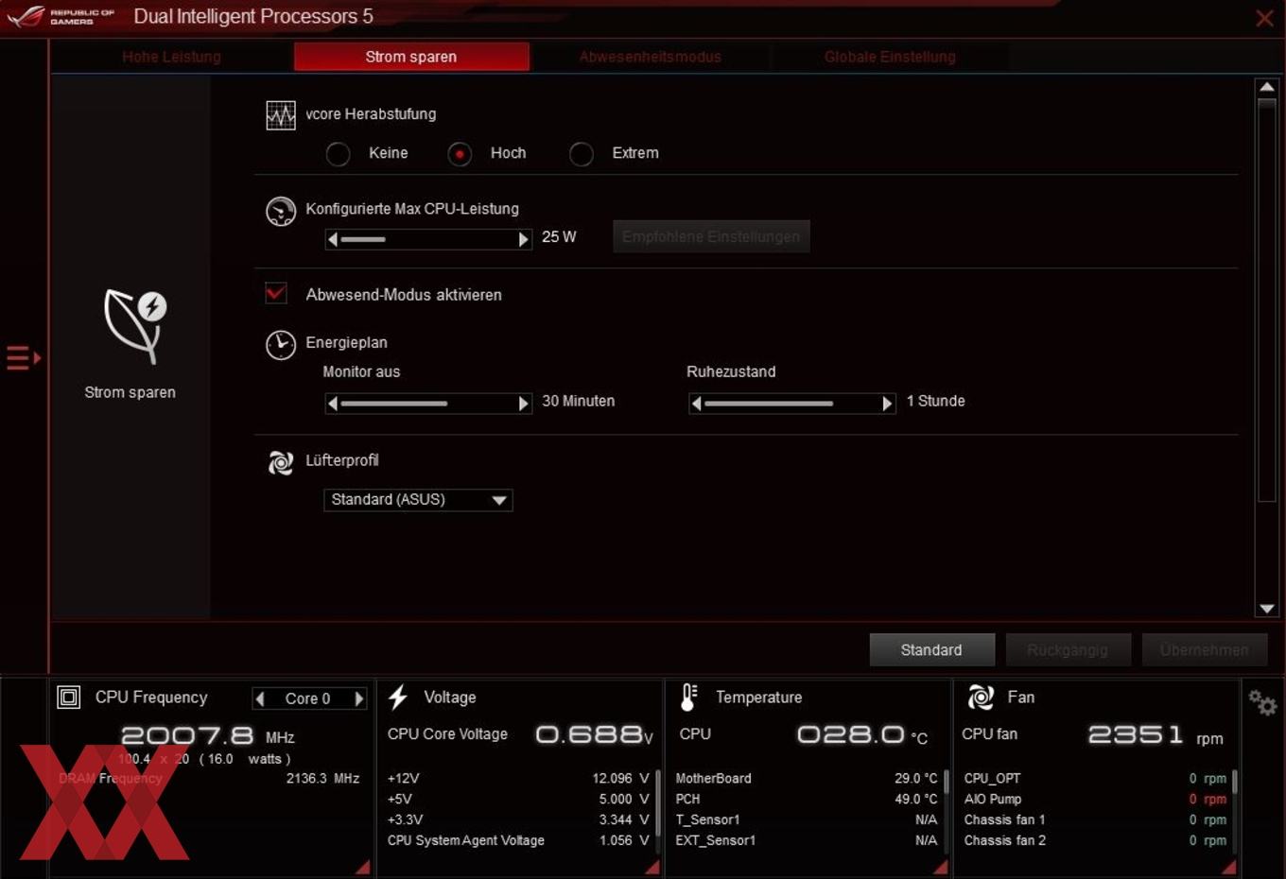Viewport: 1286px width, 879px height.
Task: Decrease Monitor aus time left arrow
Action: click(x=333, y=405)
